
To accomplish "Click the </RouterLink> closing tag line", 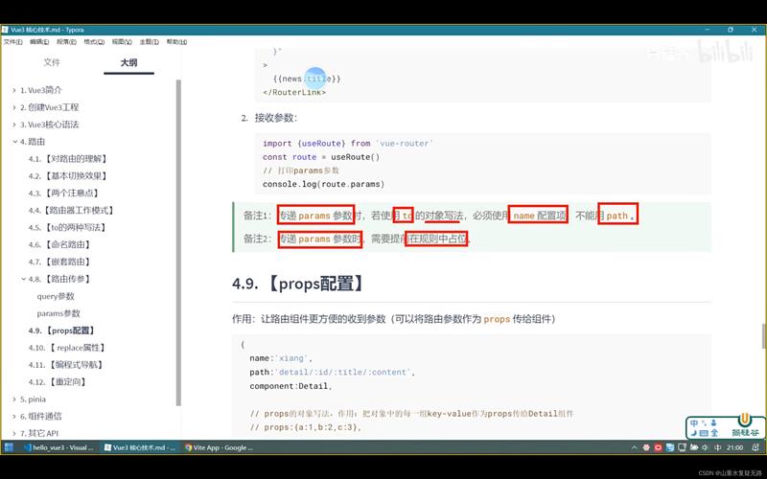I will tap(294, 92).
